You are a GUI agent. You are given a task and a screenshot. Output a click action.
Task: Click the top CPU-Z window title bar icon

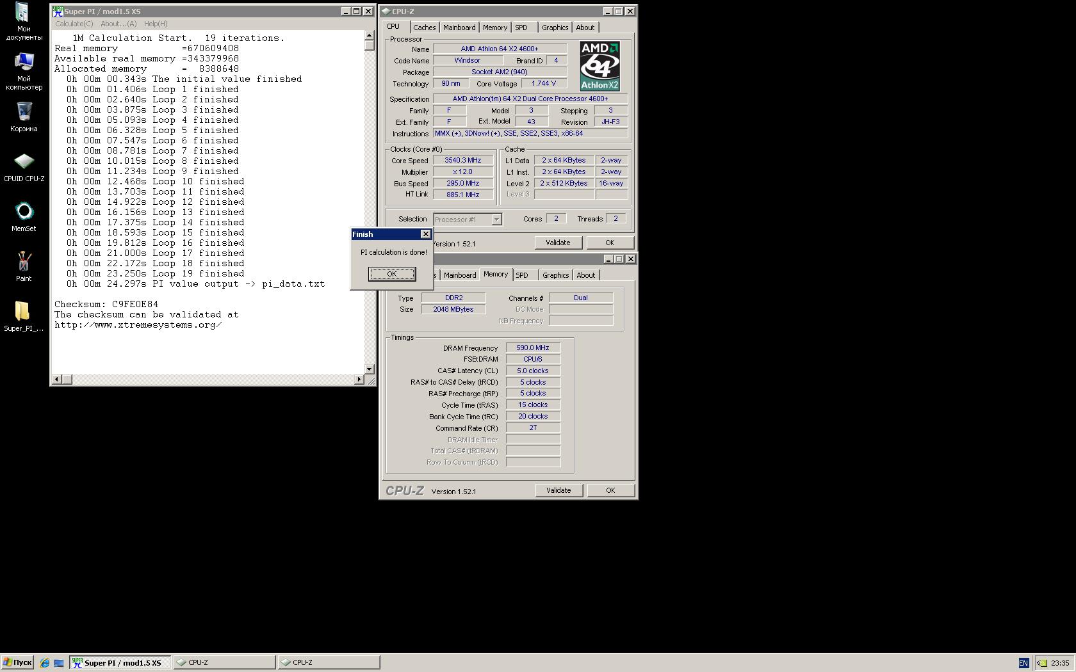point(386,11)
